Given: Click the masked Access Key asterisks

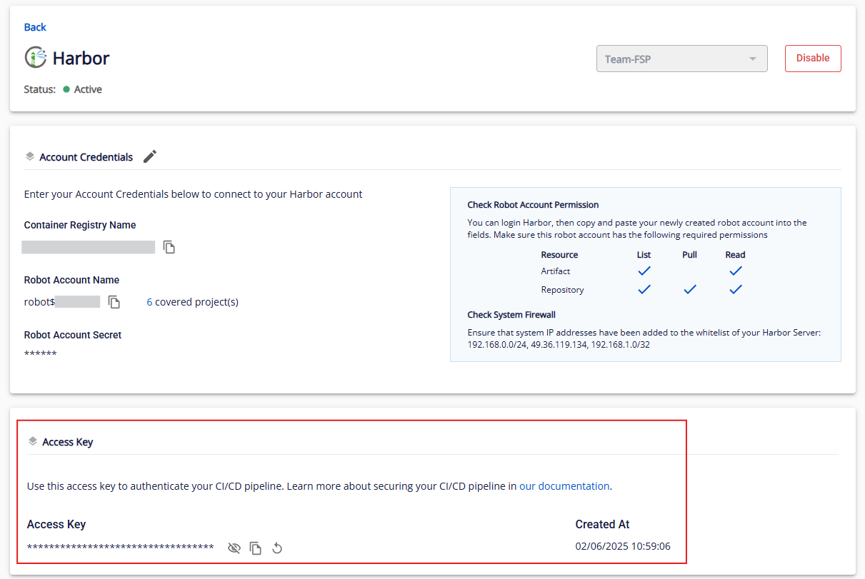Looking at the screenshot, I should point(121,548).
